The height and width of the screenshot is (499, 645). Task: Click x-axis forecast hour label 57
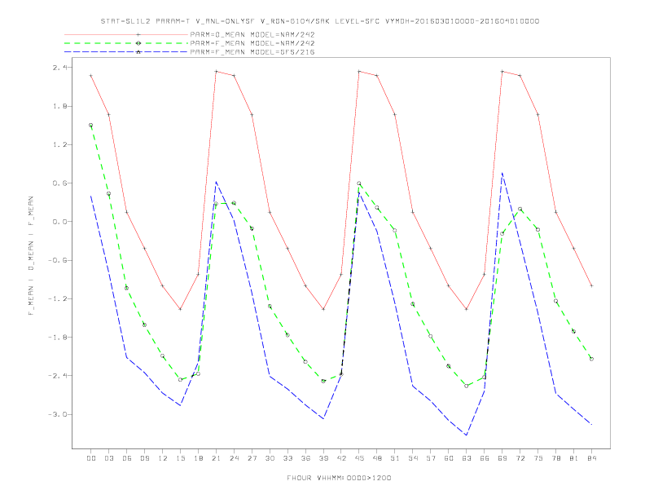click(x=431, y=458)
